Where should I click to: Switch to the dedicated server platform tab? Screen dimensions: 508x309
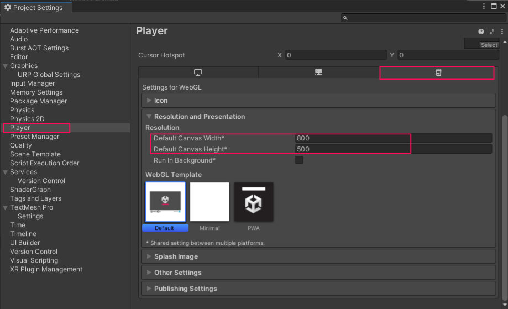[318, 72]
